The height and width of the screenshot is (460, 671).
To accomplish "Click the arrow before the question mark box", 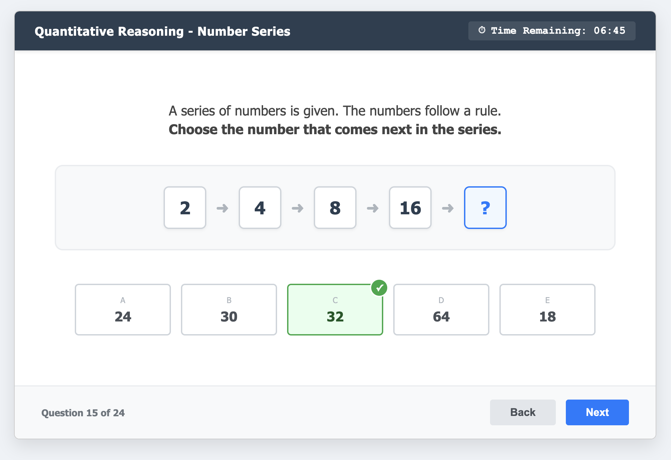I will (448, 208).
